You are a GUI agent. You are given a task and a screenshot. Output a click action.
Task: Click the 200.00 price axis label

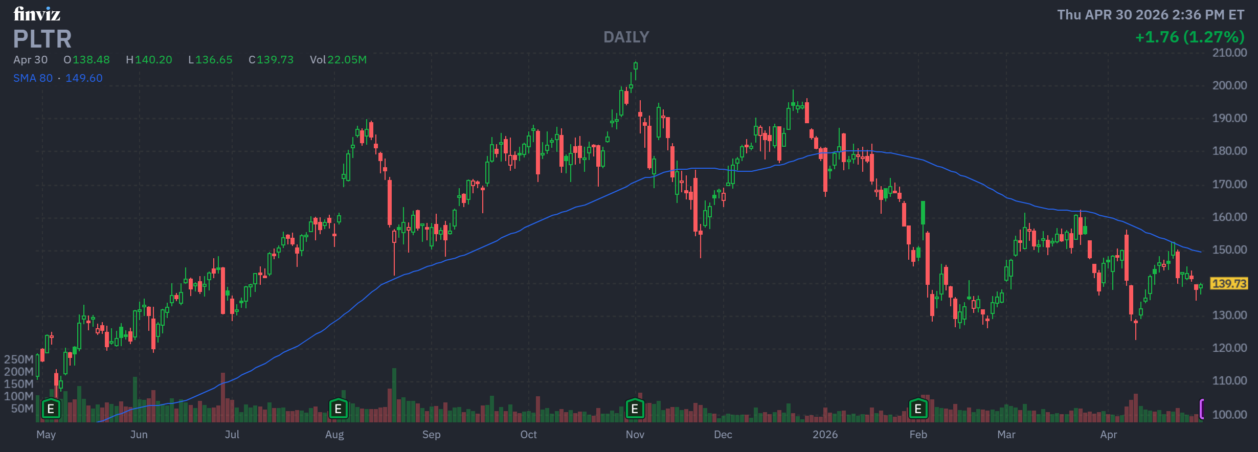coord(1229,85)
